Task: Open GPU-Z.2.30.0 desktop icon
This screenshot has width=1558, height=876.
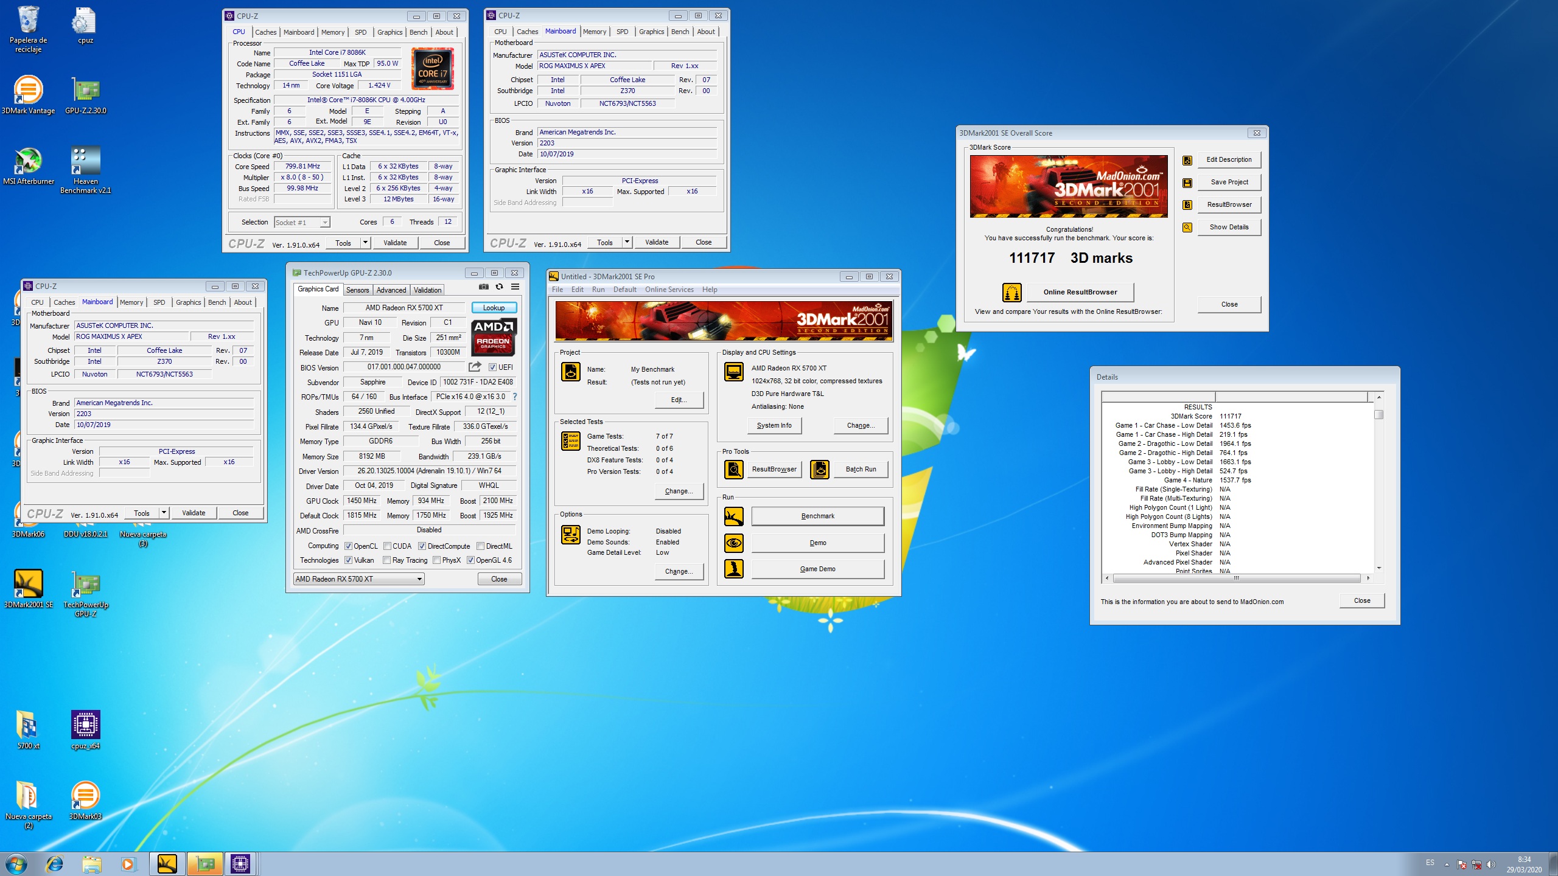Action: pos(86,95)
